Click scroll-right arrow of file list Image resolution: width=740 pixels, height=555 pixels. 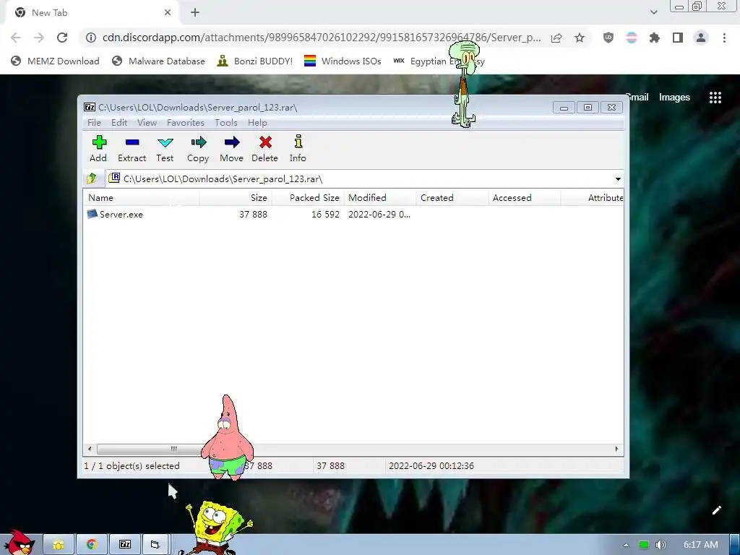tap(616, 449)
